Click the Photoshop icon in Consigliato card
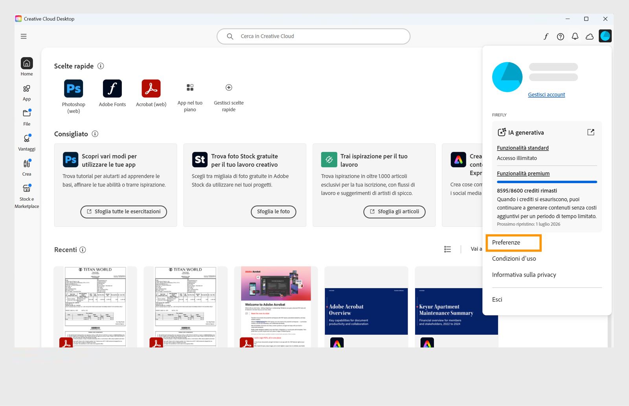This screenshot has width=629, height=406. click(71, 160)
